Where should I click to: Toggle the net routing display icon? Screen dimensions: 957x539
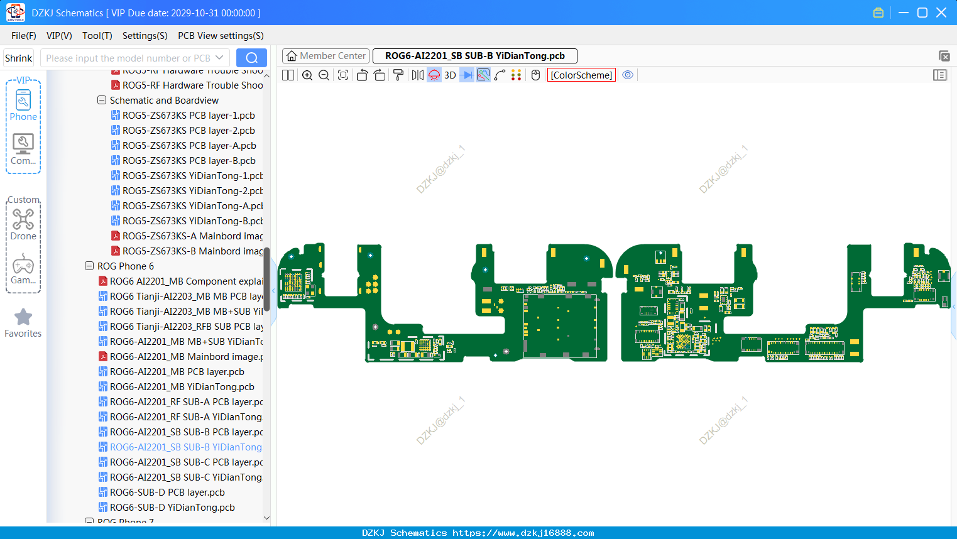tap(483, 75)
